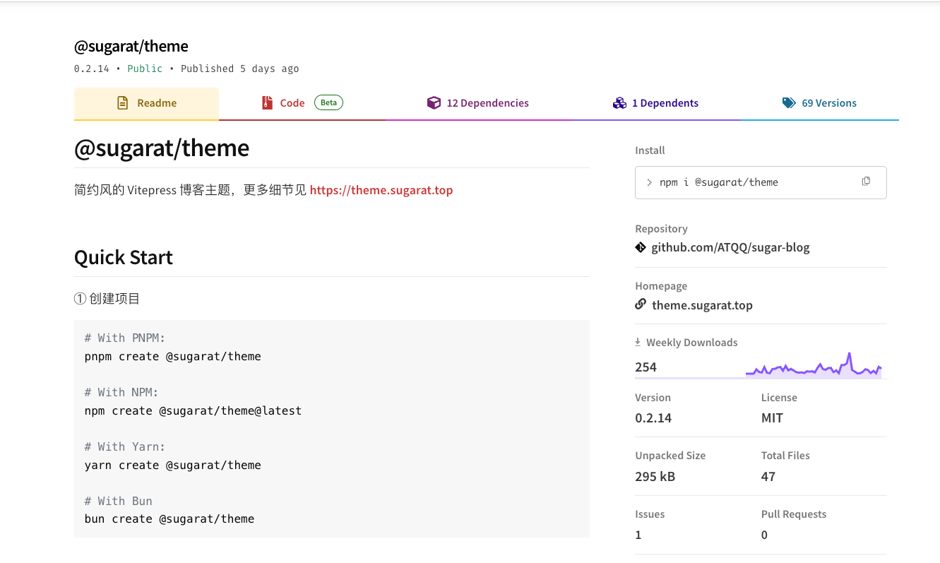The height and width of the screenshot is (563, 940).
Task: Select the pnpm create @sugarat/theme line
Action: (x=173, y=356)
